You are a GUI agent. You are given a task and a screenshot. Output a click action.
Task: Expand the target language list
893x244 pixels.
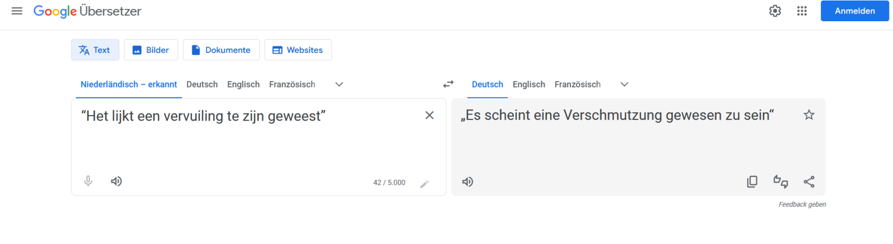pos(624,84)
